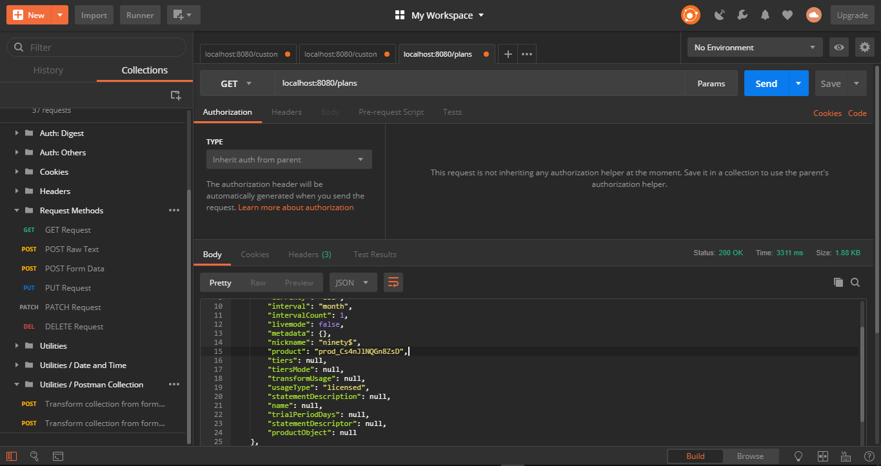This screenshot has height=466, width=881.
Task: Open the notifications bell icon
Action: tap(765, 15)
